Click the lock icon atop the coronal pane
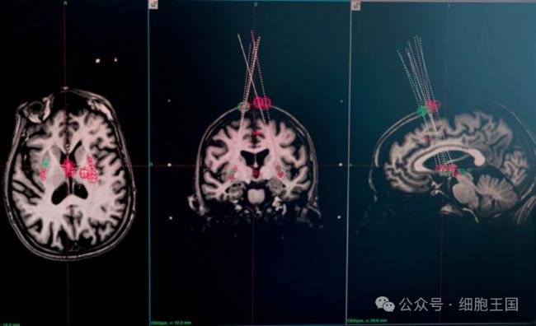The height and width of the screenshot is (326, 536). pos(153,4)
